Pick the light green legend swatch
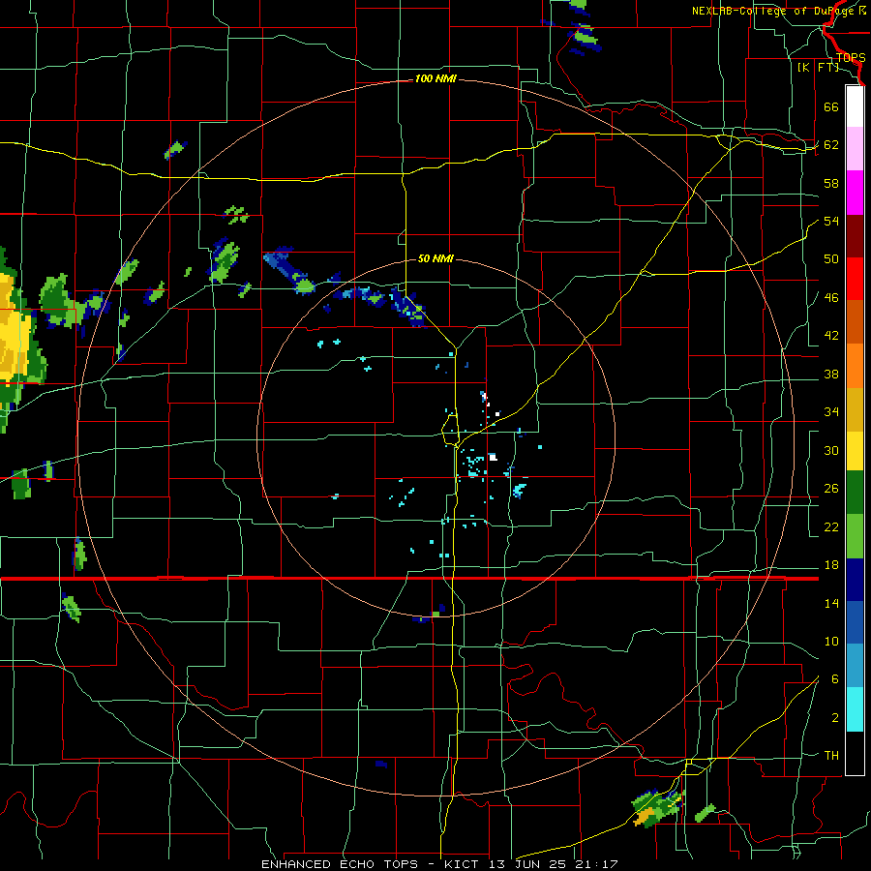This screenshot has height=871, width=871. (x=855, y=536)
